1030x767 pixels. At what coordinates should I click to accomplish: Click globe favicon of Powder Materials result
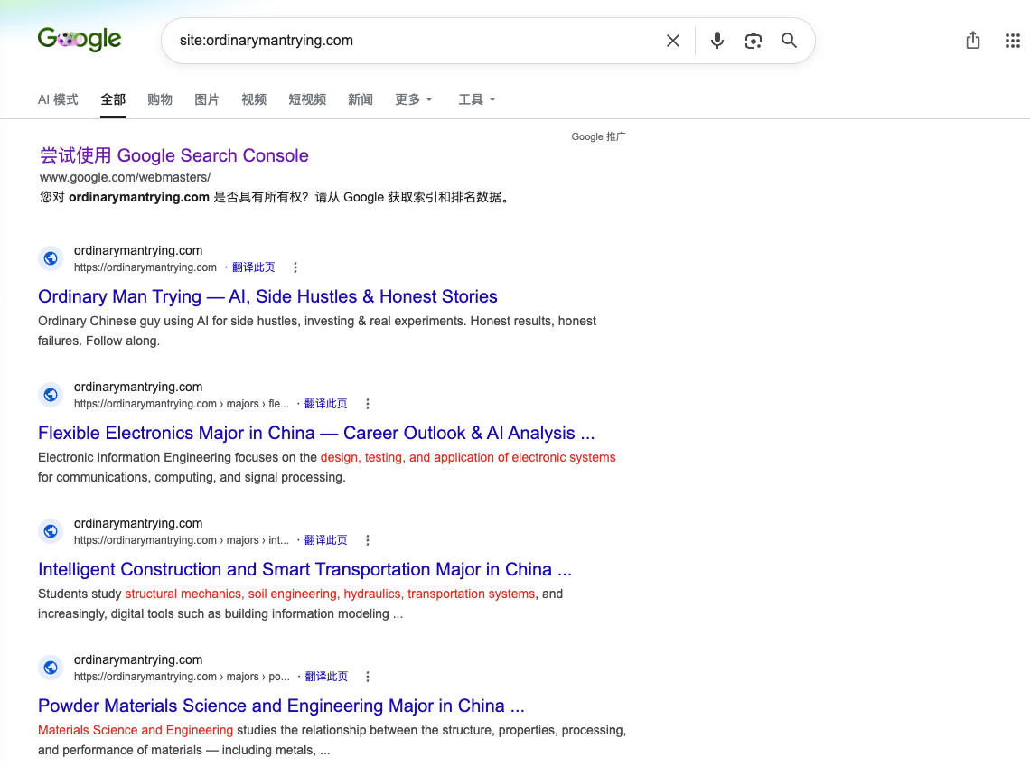point(51,668)
